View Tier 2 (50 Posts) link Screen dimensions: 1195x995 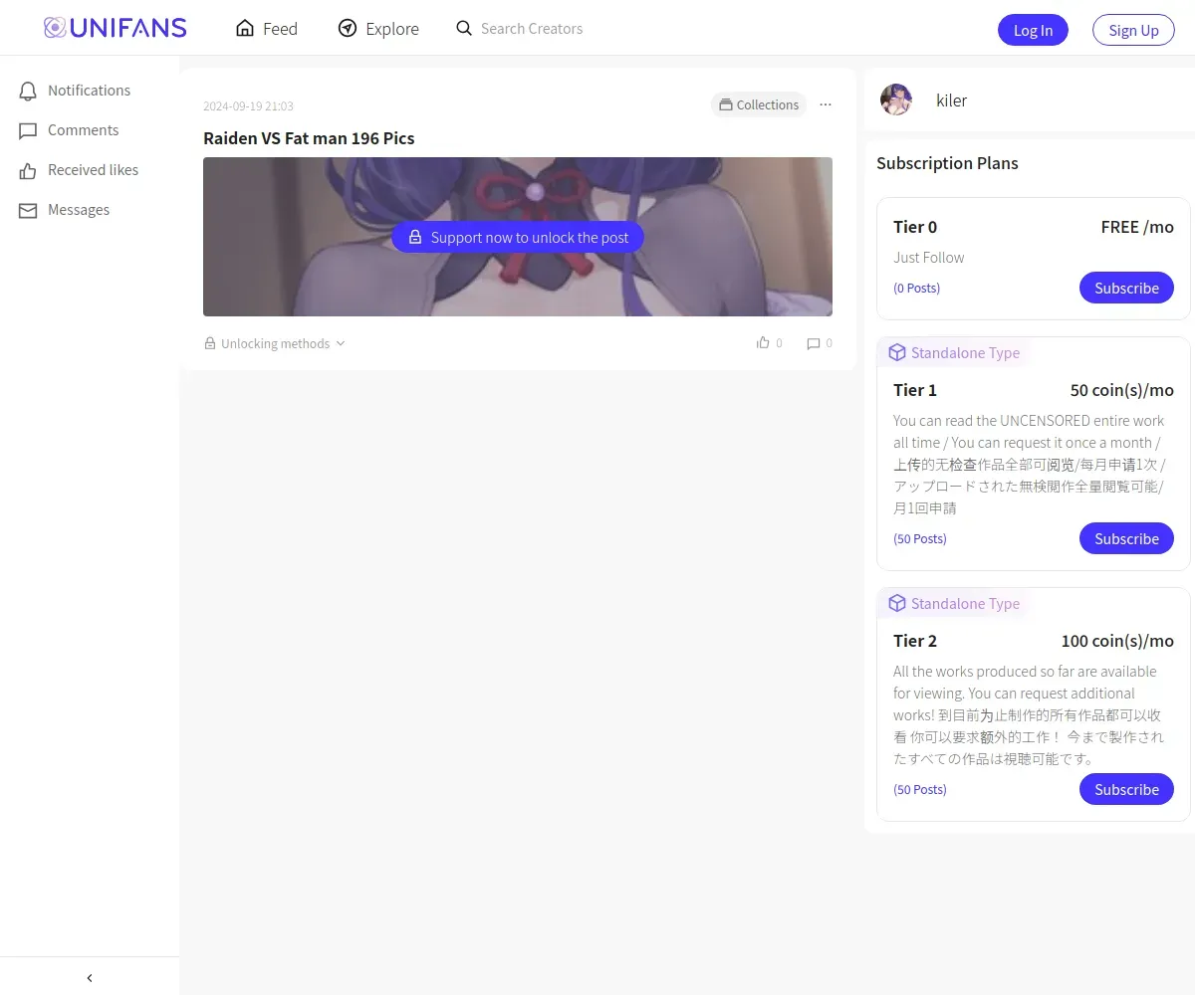pyautogui.click(x=920, y=789)
